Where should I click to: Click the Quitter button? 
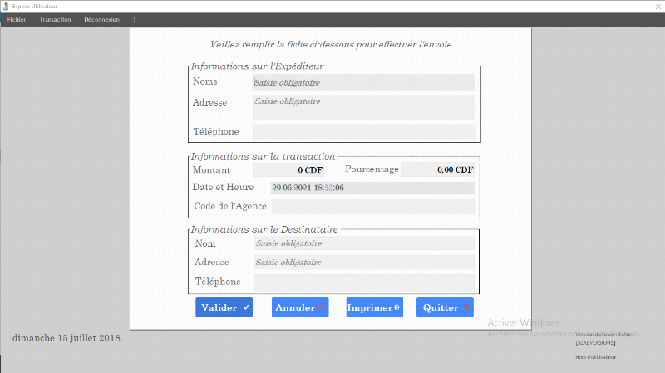click(x=445, y=307)
